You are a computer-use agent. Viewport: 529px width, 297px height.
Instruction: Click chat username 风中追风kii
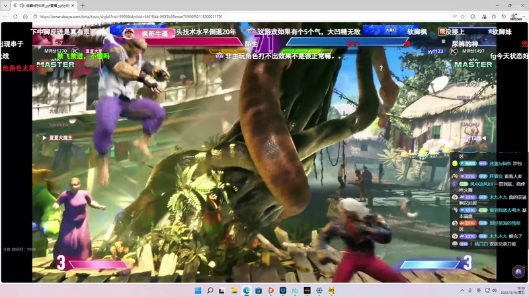[x=481, y=184]
